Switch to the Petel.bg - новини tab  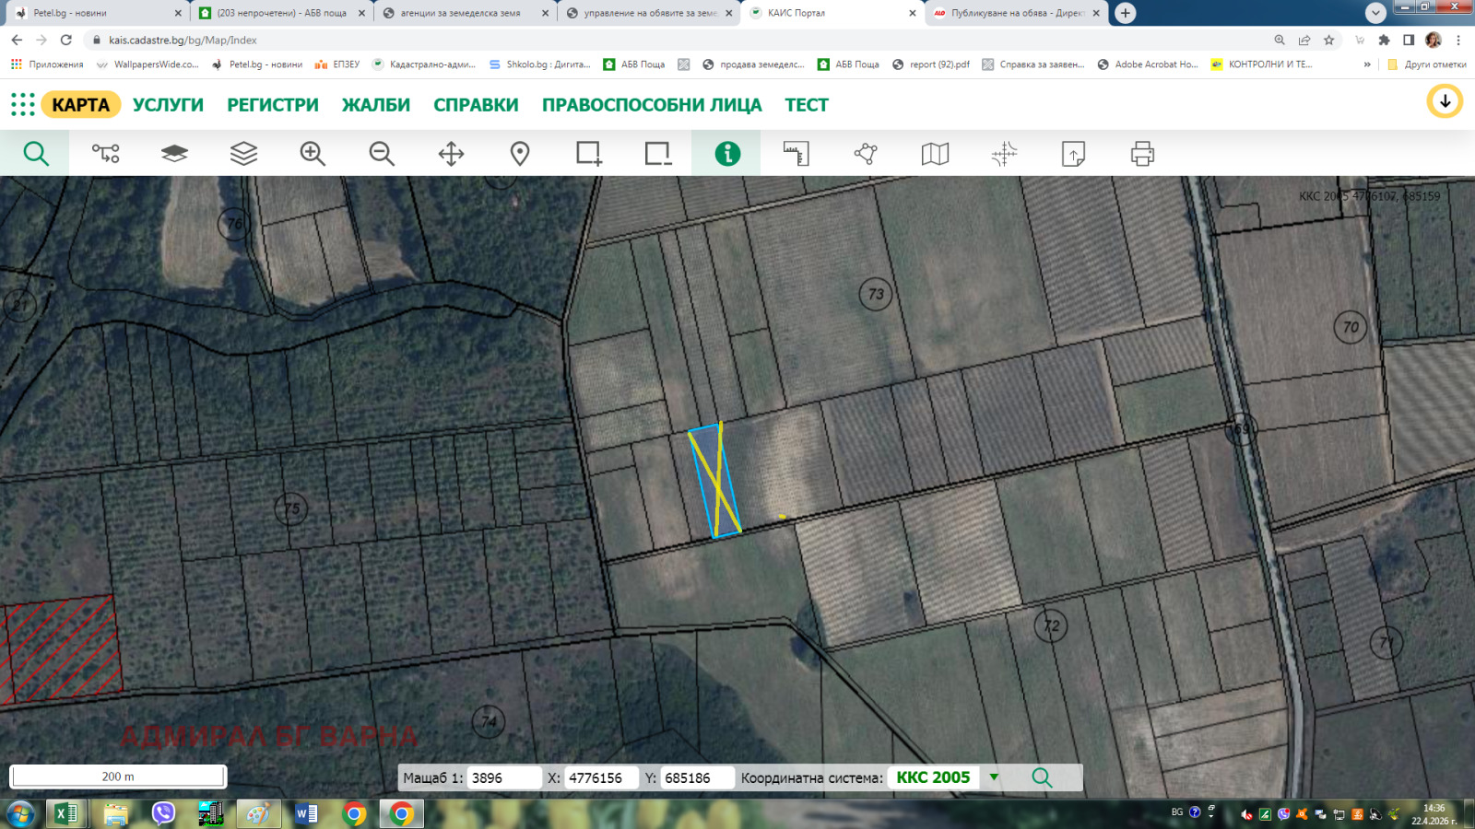pyautogui.click(x=97, y=13)
